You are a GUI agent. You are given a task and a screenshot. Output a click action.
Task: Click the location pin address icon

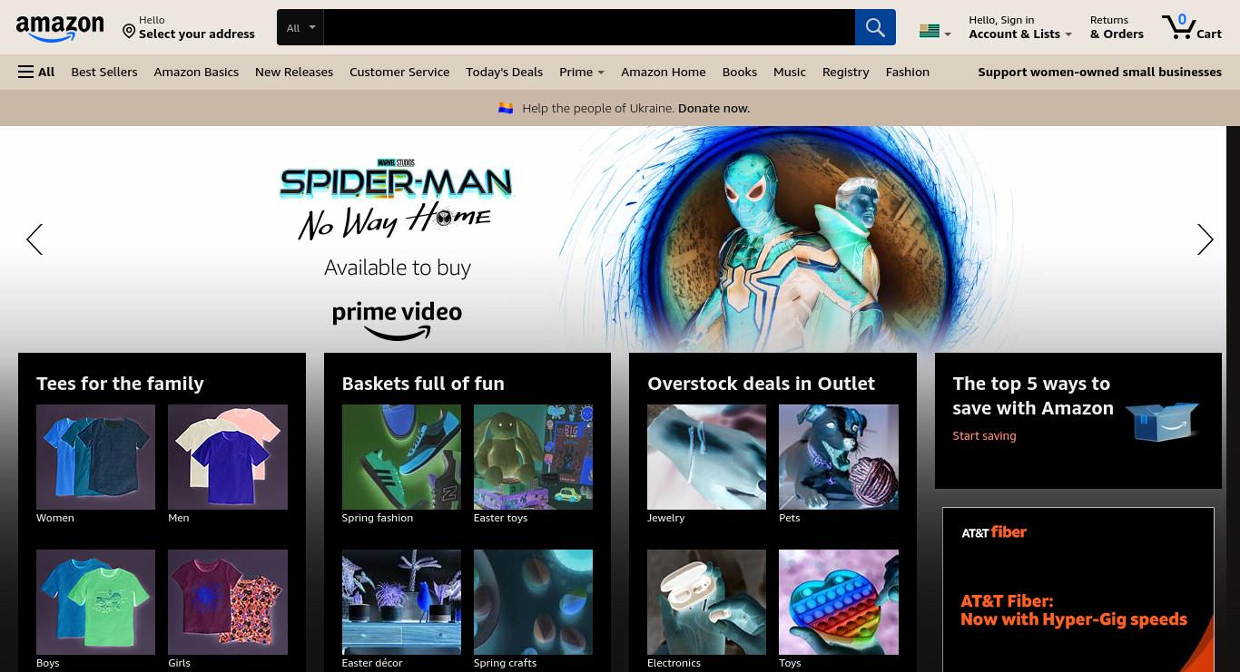coord(129,32)
